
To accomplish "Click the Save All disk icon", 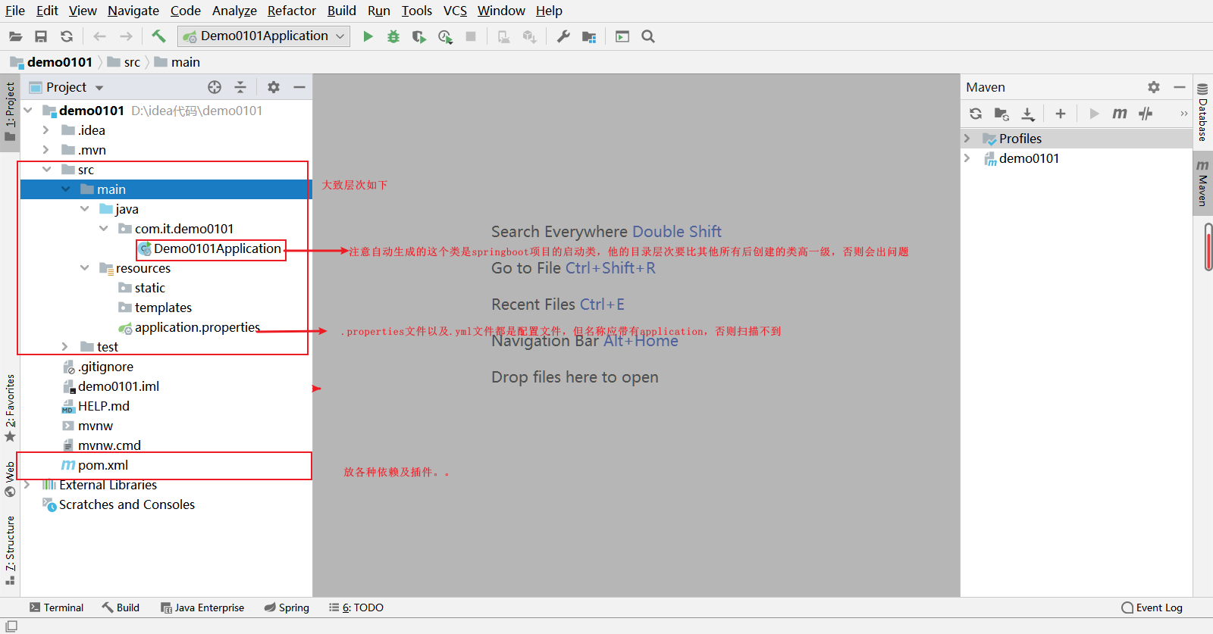I will click(41, 36).
